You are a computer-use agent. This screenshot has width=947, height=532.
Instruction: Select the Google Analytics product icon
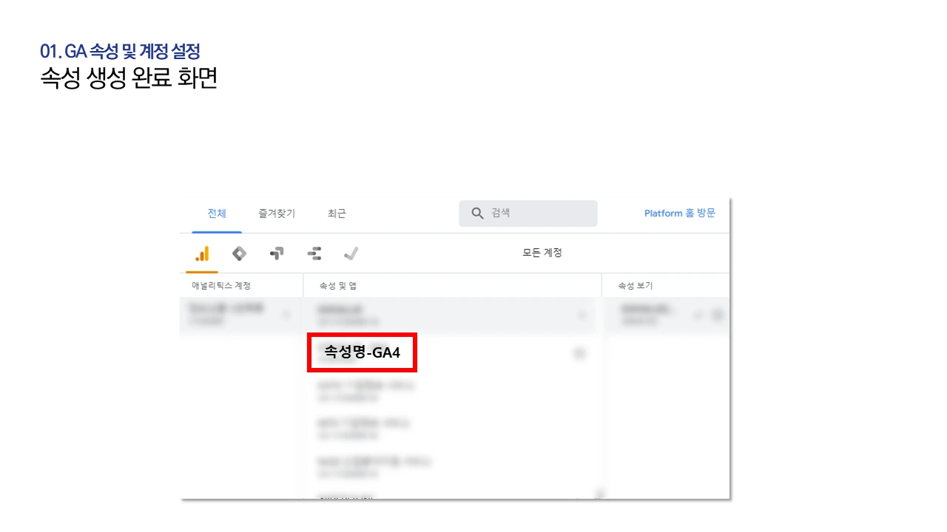[202, 253]
